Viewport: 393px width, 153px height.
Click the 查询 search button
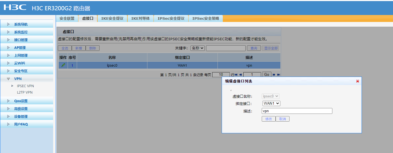(254, 48)
